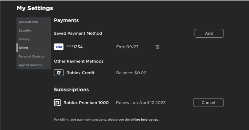The image size is (249, 130).
Task: Open the Account Info settings section
Action: tap(28, 22)
